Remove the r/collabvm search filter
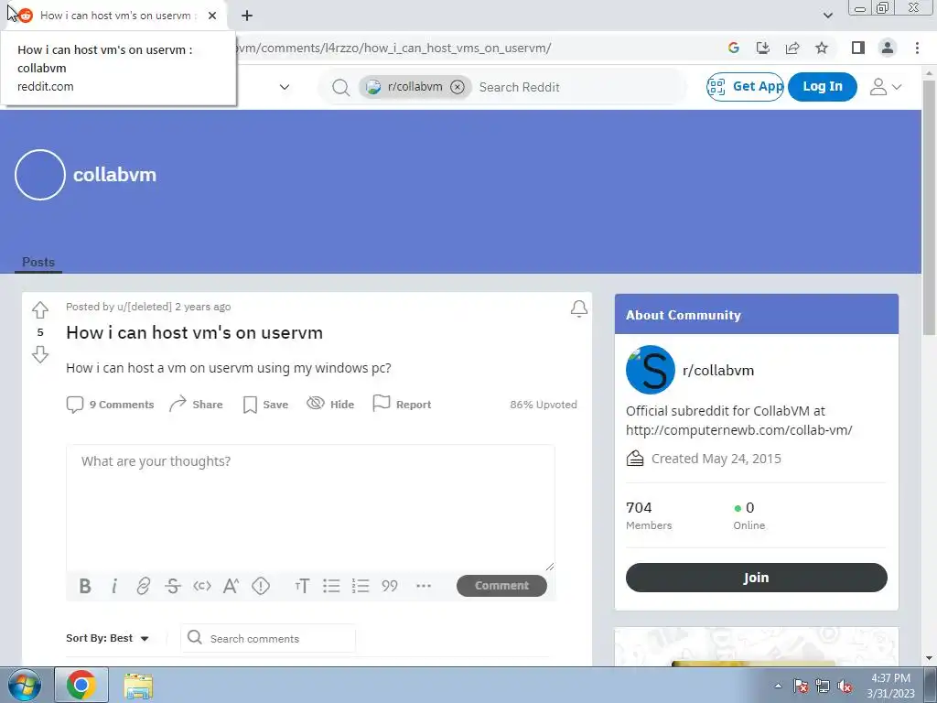The image size is (937, 703). 458,87
